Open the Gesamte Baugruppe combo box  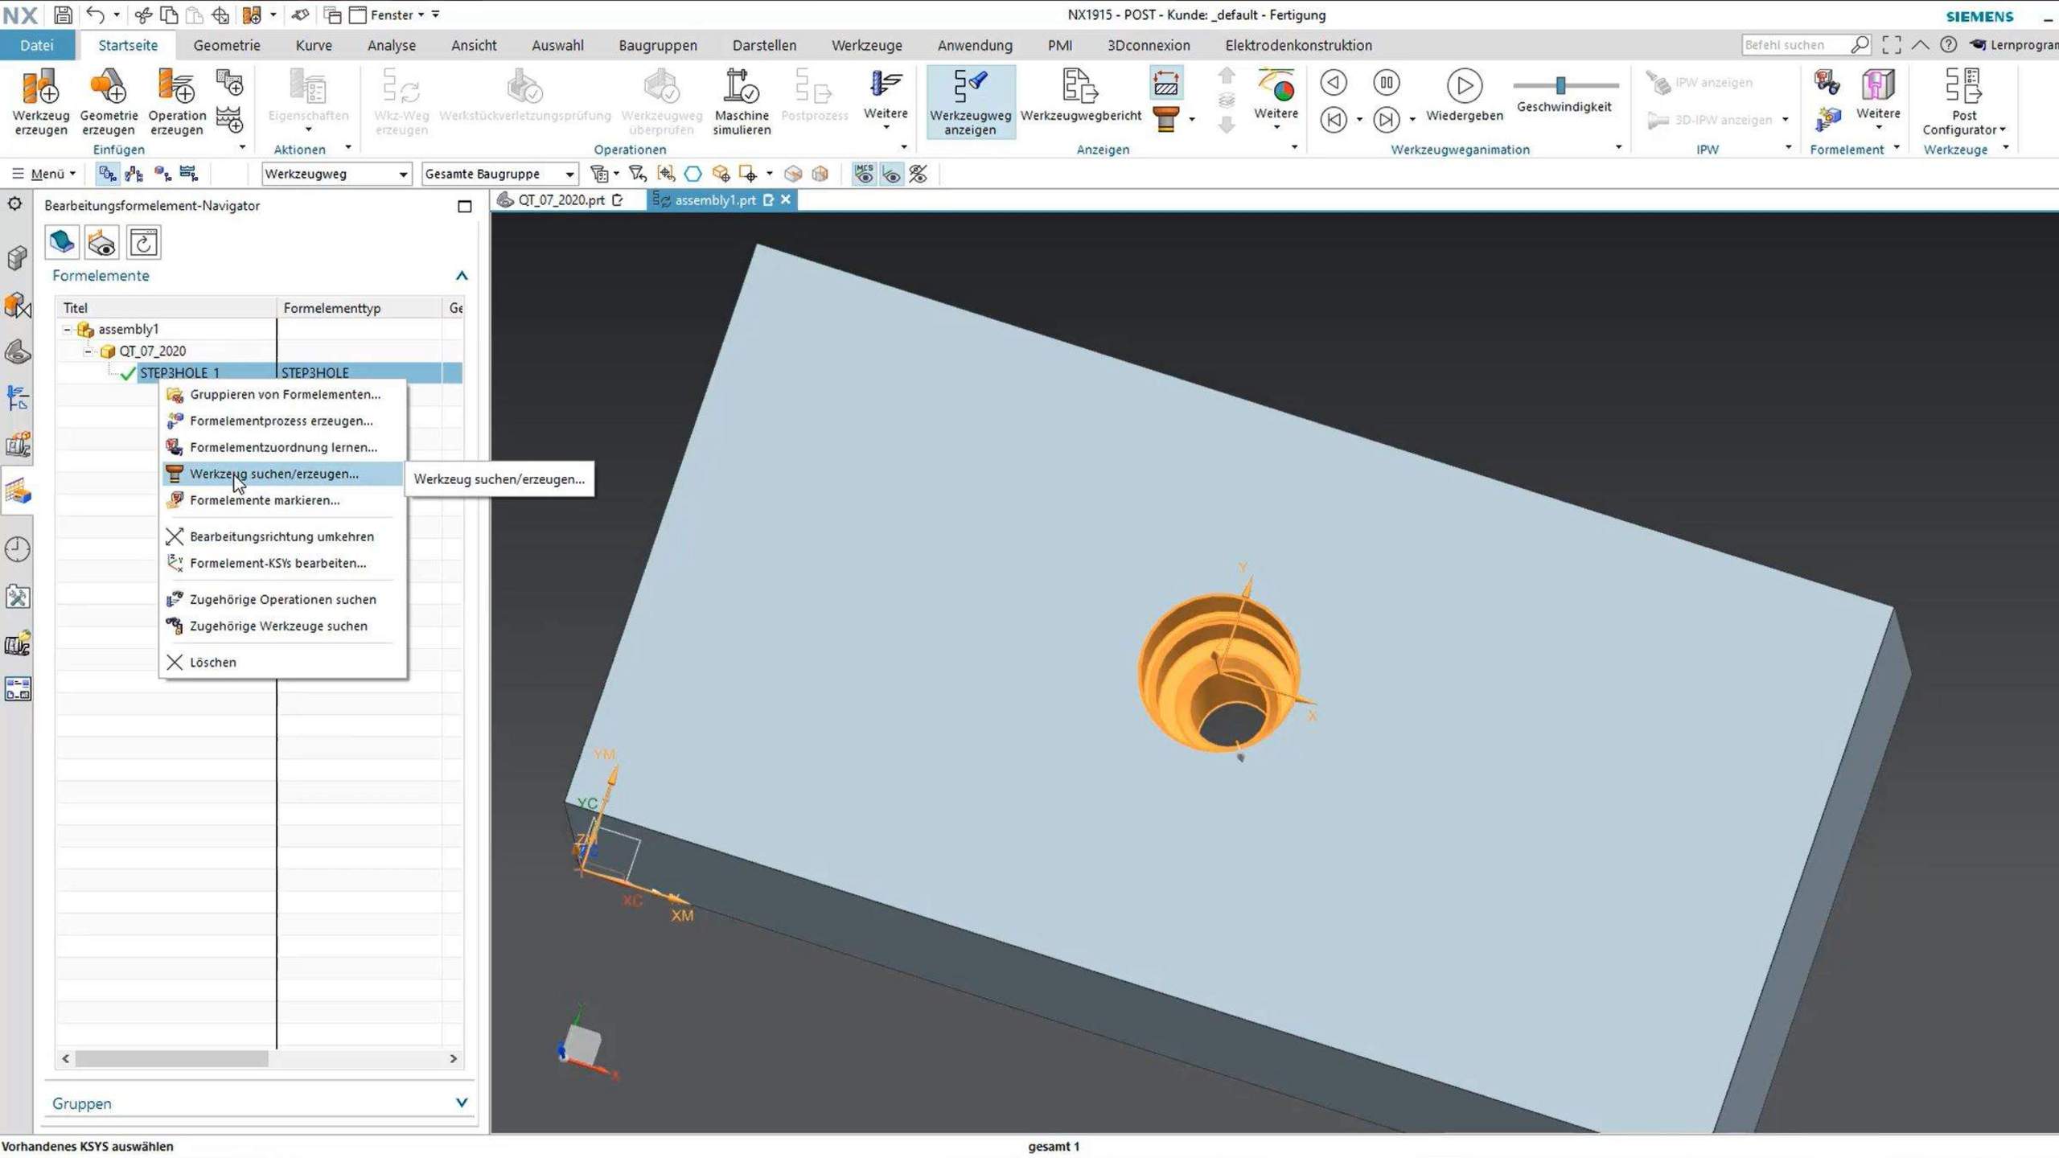(499, 174)
